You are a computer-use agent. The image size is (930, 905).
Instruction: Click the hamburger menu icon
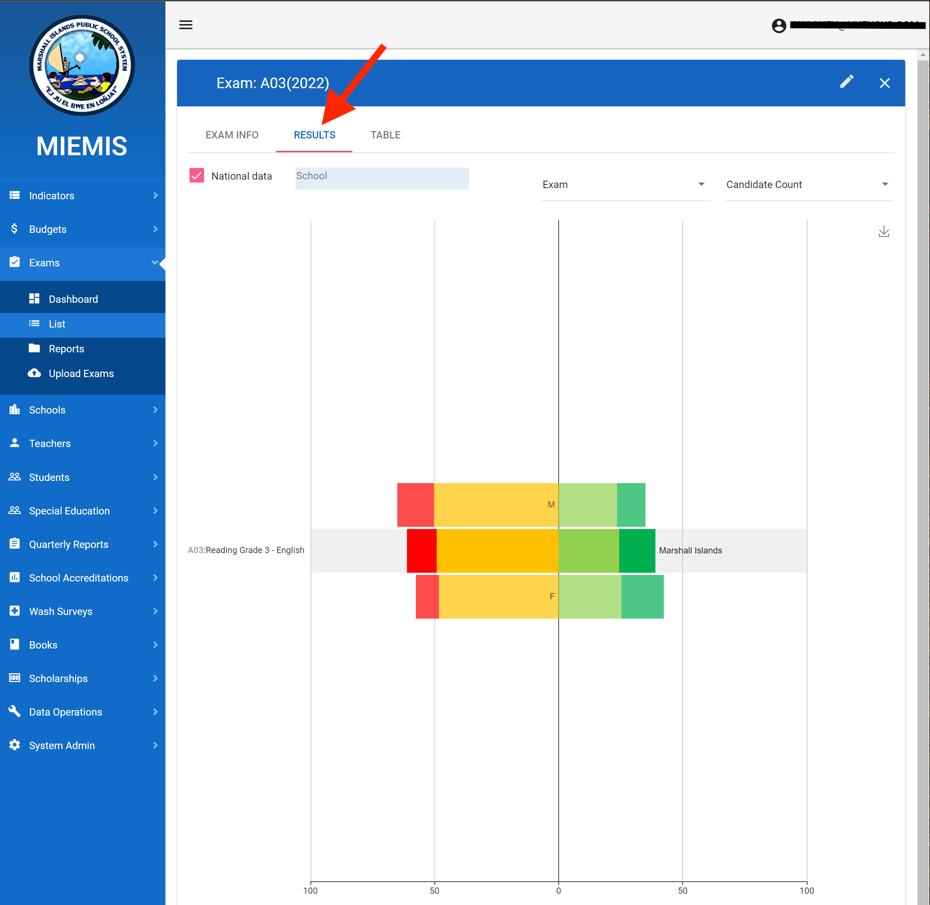point(185,25)
